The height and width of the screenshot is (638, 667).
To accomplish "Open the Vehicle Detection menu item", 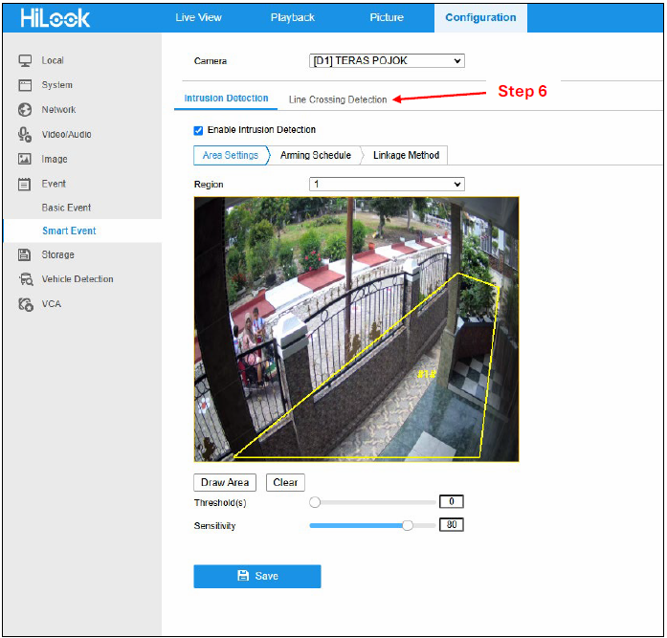I will tap(78, 279).
